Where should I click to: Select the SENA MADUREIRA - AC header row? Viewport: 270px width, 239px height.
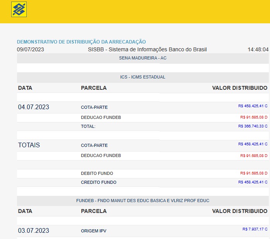pyautogui.click(x=143, y=58)
